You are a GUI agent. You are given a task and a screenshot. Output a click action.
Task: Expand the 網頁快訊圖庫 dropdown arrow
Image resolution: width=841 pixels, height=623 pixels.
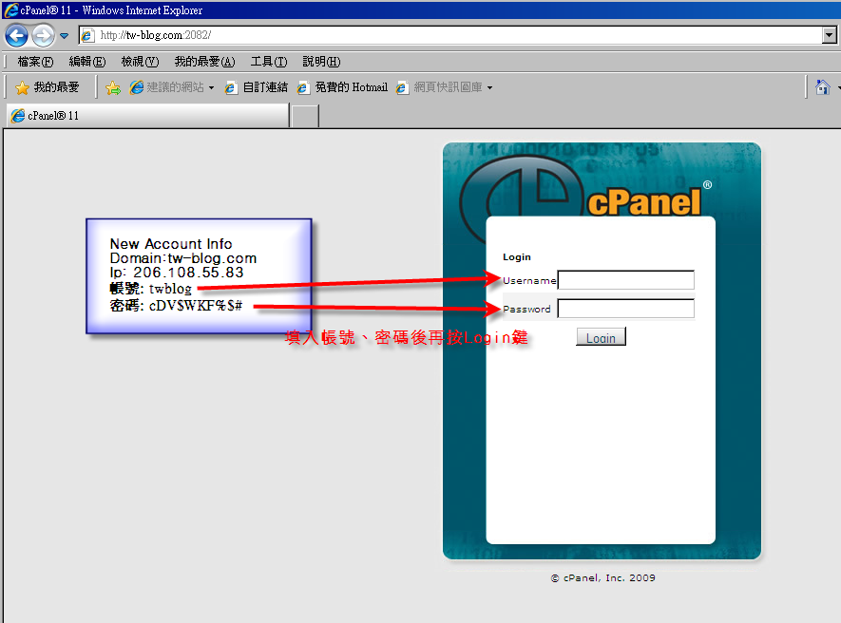tap(489, 88)
